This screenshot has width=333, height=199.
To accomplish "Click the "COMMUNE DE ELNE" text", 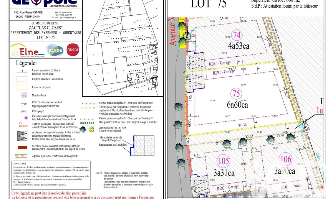I will click(45, 23).
